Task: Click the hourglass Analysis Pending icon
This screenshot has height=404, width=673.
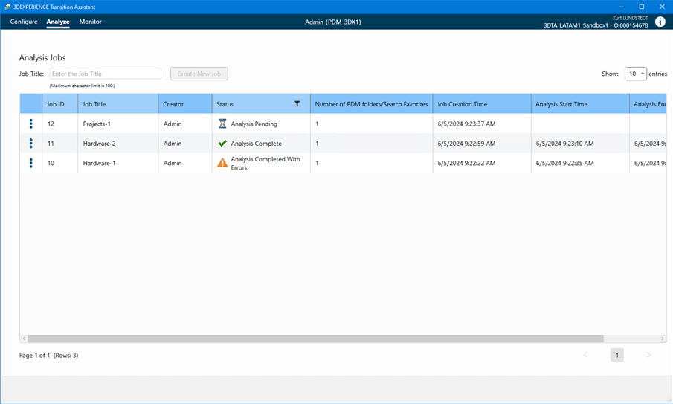Action: 222,124
